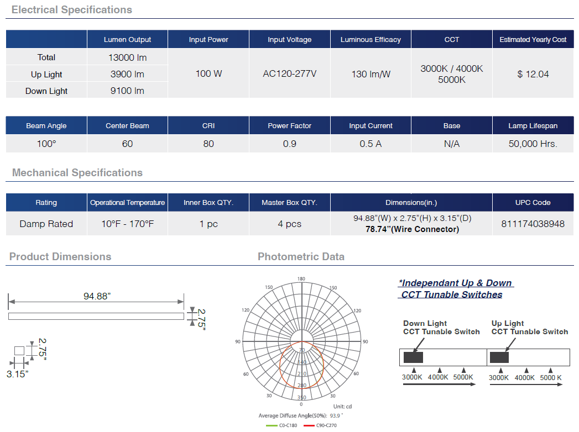
Task: Select the Damp Rated cell
Action: (46, 224)
